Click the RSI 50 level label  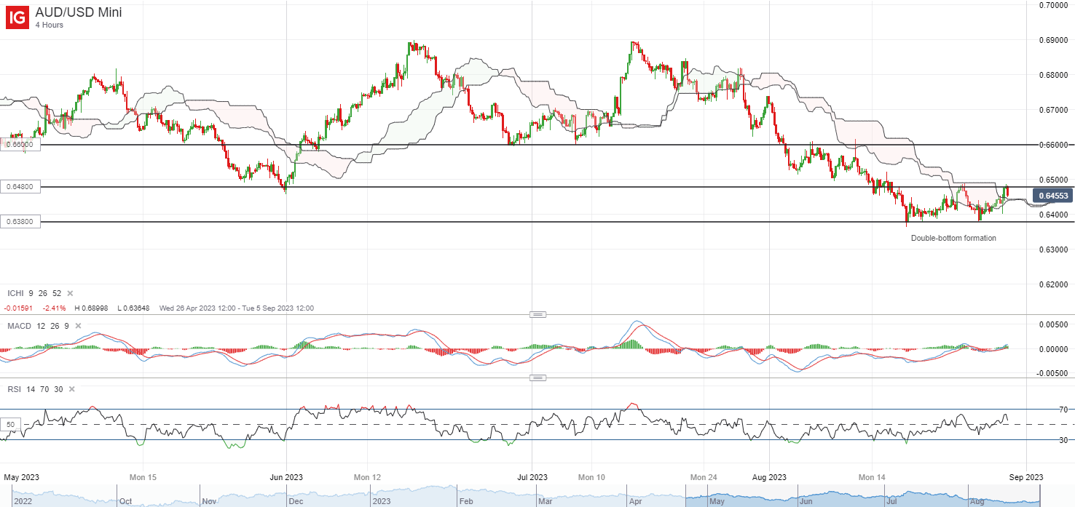[10, 424]
